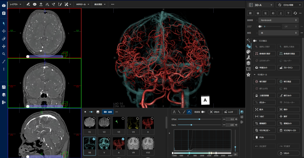Select the eraser pen tool in top toolbar
Image resolution: width=304 pixels, height=158 pixels.
pos(28,4)
